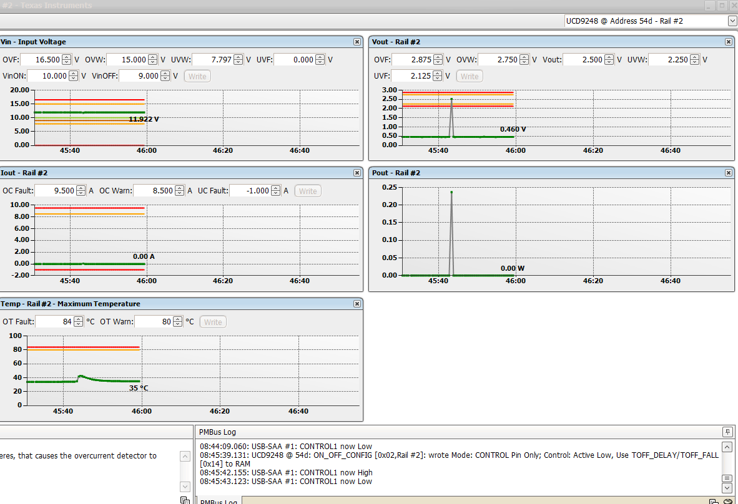Image resolution: width=738 pixels, height=504 pixels.
Task: Adjust the OT Fault stepper arrows
Action: [x=79, y=322]
